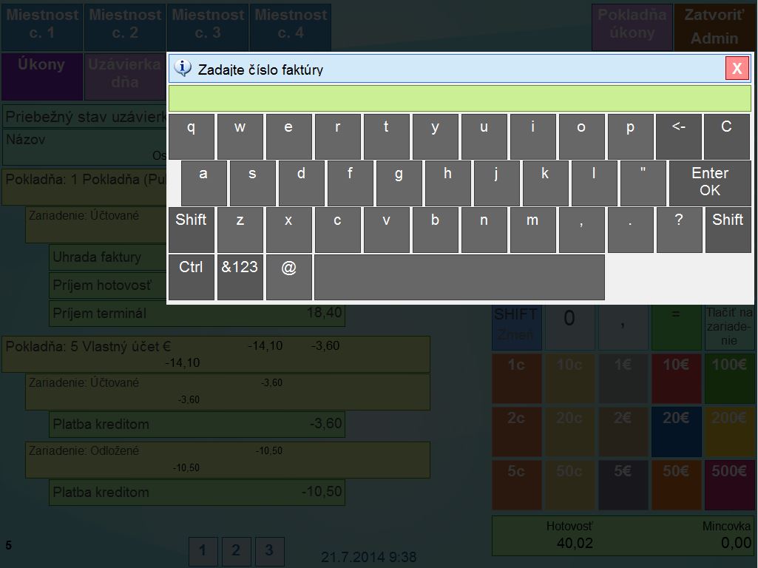The height and width of the screenshot is (568, 758).
Task: Type the letter q key
Action: [x=191, y=136]
